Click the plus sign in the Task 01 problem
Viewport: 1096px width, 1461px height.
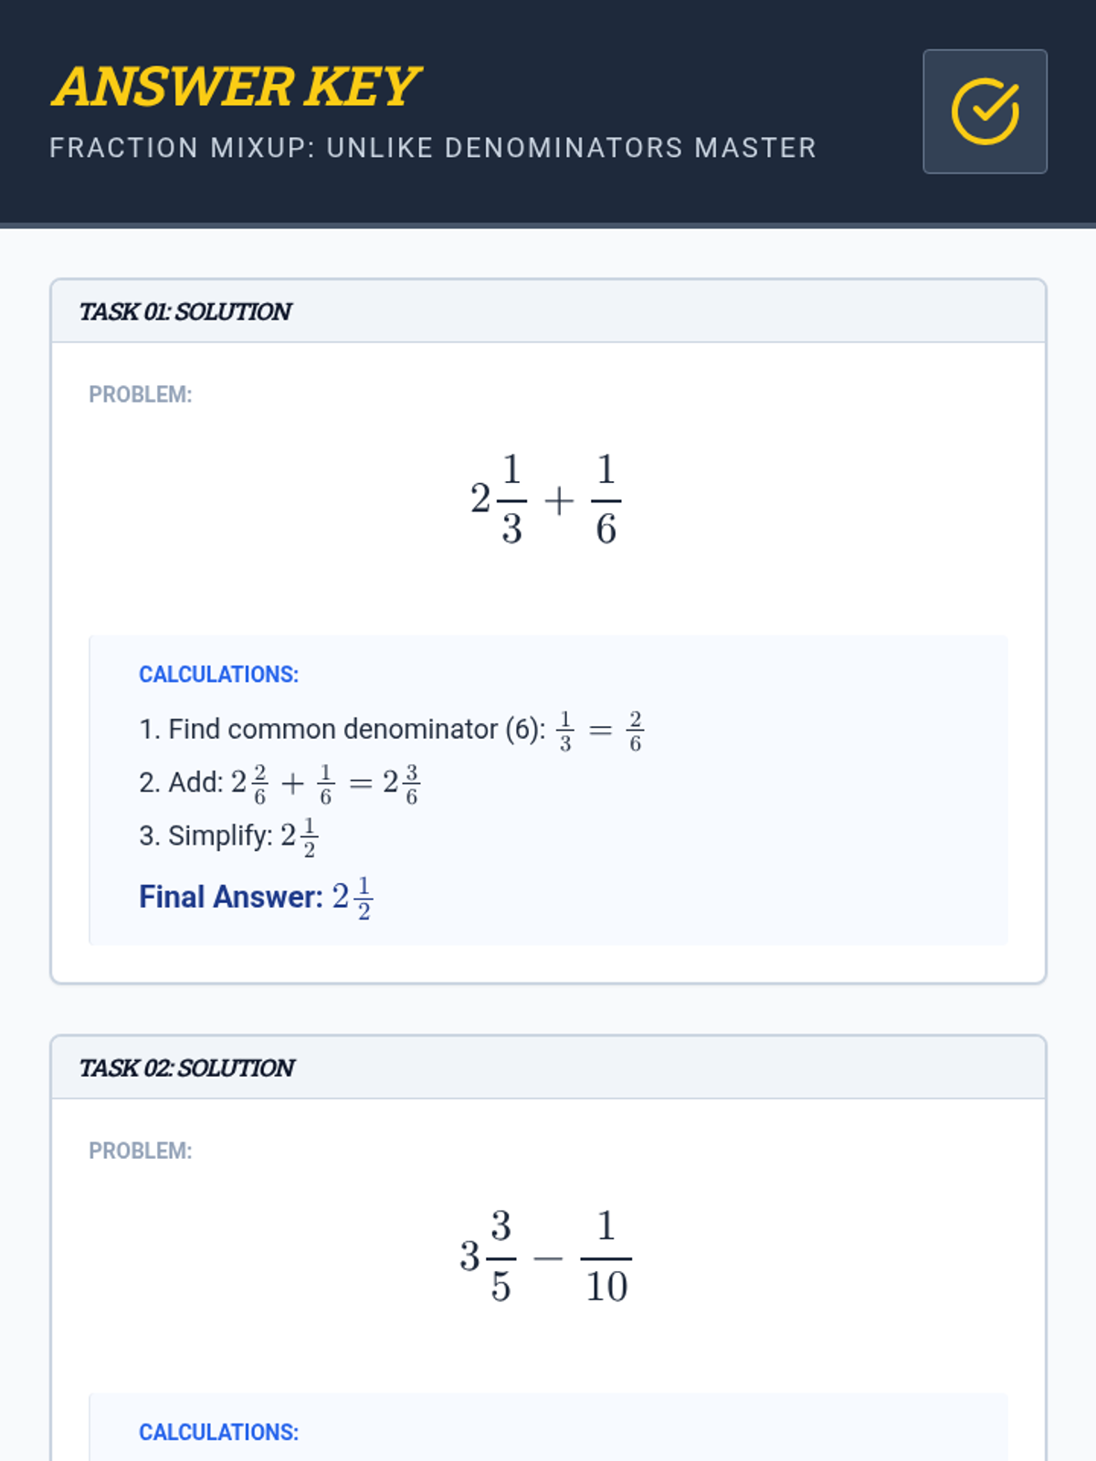click(x=559, y=500)
